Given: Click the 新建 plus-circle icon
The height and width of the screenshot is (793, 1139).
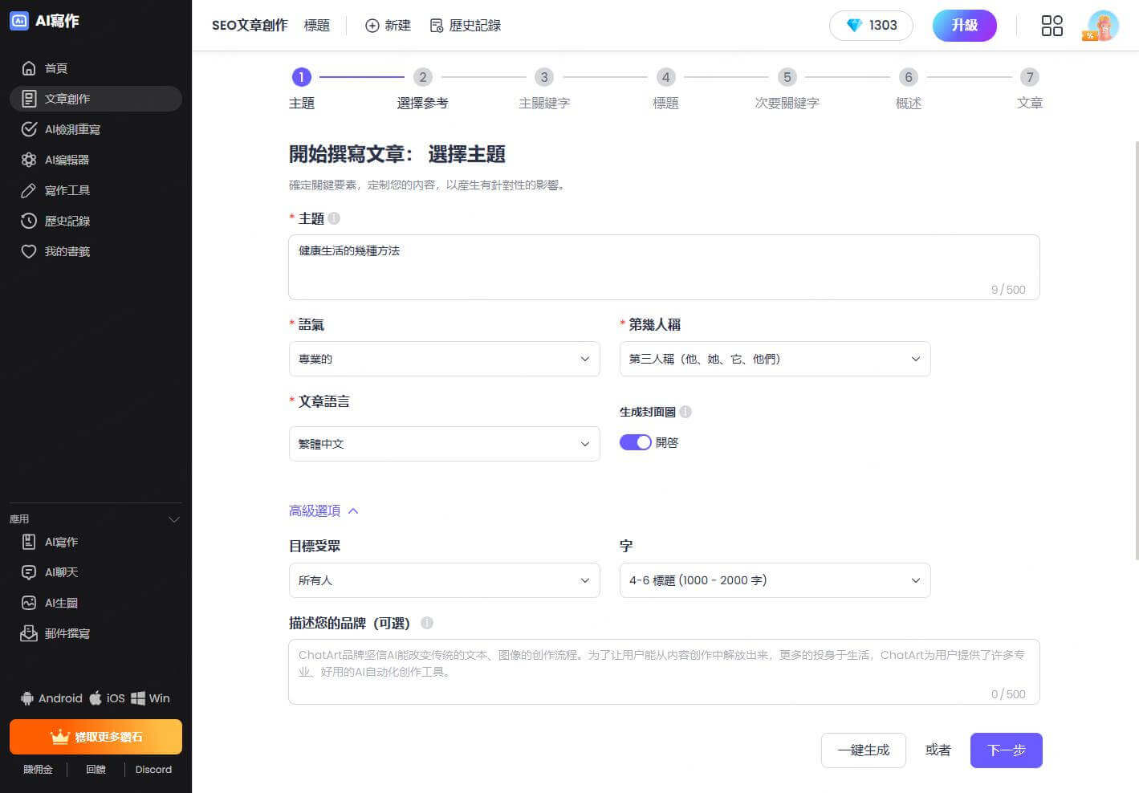Looking at the screenshot, I should (372, 26).
